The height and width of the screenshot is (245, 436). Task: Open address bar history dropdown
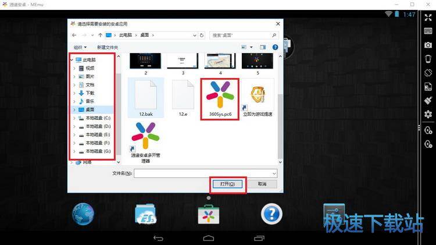point(195,35)
